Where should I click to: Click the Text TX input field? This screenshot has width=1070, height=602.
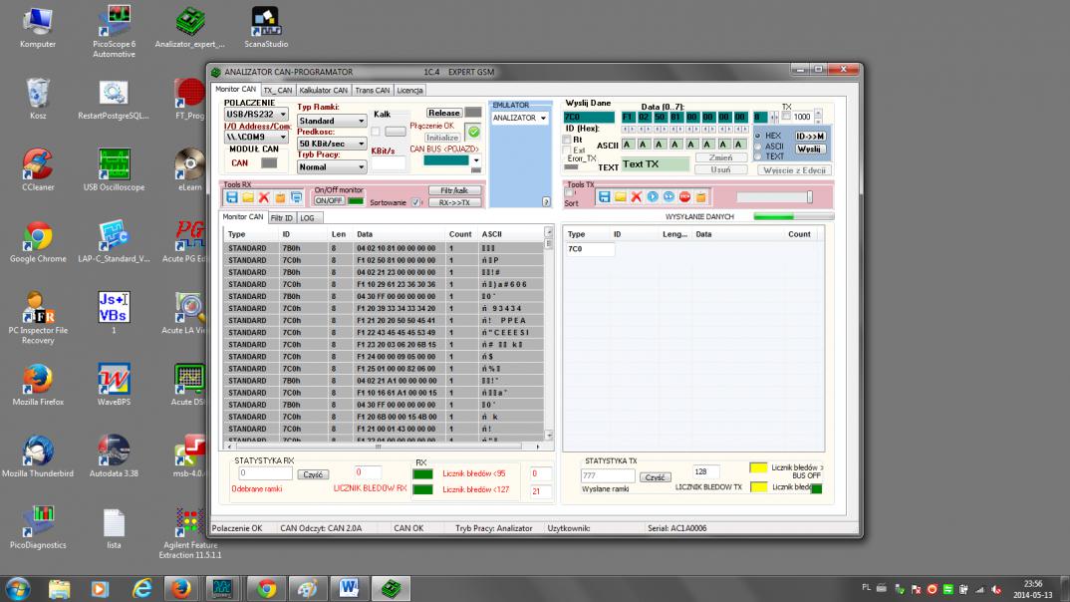click(x=654, y=164)
